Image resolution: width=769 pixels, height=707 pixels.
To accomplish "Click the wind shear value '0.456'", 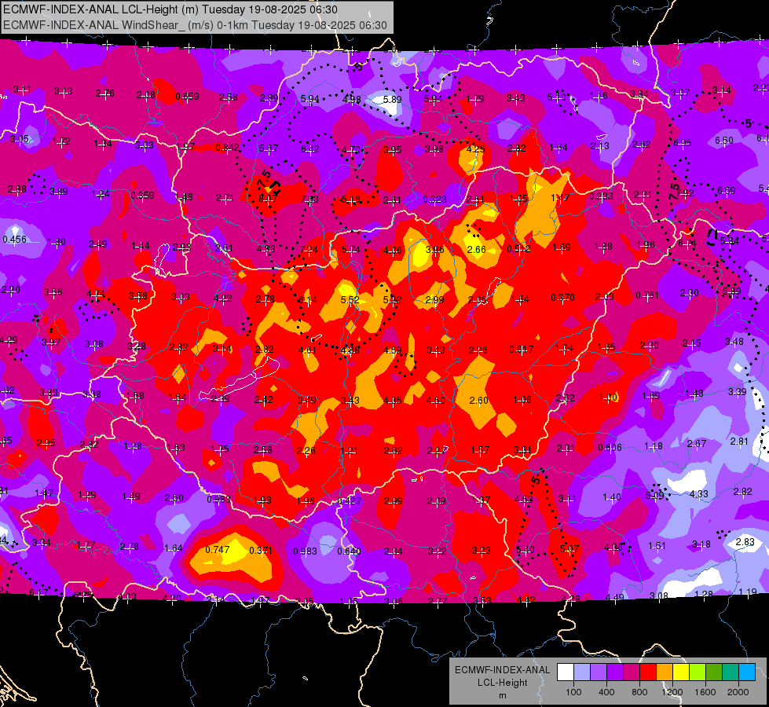I will [15, 239].
